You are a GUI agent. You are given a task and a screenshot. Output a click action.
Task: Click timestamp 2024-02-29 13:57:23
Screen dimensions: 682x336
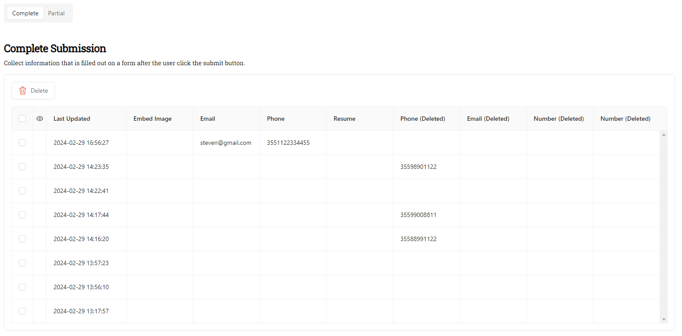coord(81,263)
